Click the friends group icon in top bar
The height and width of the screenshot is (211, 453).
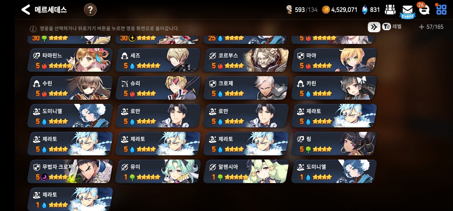click(390, 10)
